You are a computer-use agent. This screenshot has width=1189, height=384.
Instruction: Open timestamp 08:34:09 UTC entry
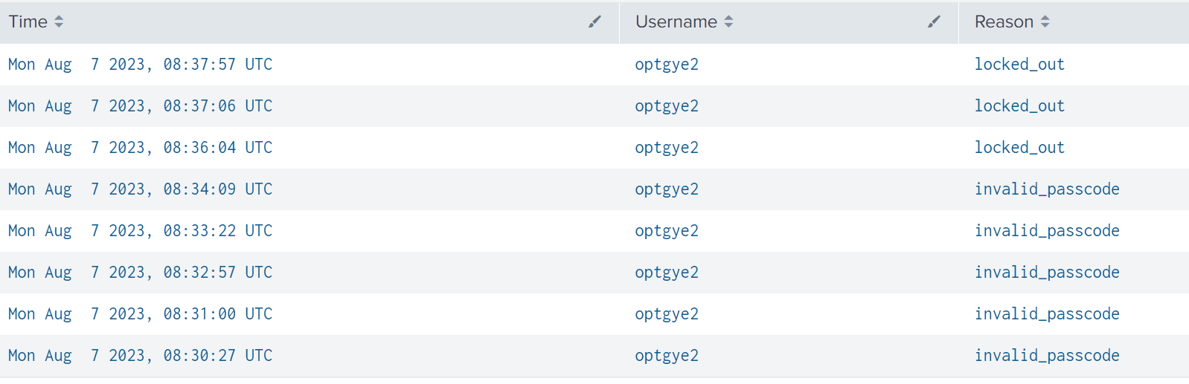[x=140, y=189]
